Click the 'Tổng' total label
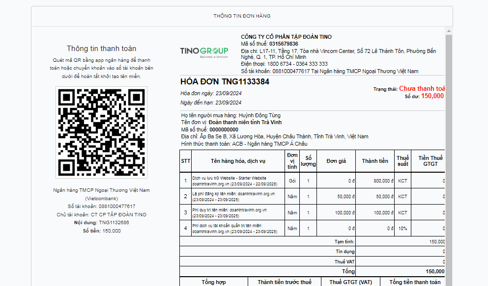This screenshot has height=286, width=488. (348, 271)
